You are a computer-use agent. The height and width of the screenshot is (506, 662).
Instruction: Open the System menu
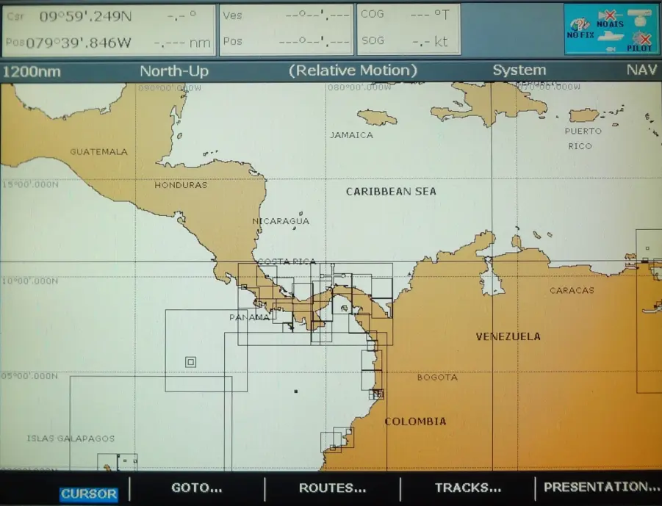pyautogui.click(x=519, y=71)
